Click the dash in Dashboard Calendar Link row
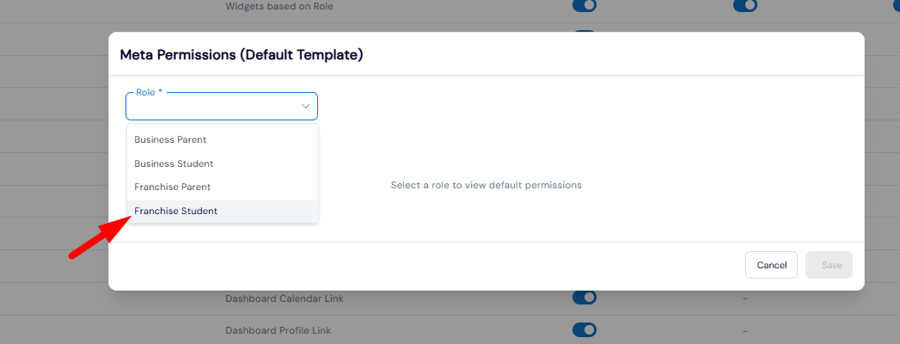 click(x=744, y=298)
